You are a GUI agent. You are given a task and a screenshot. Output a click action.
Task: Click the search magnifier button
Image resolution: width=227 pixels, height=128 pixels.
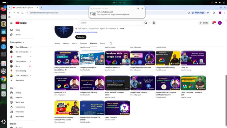(x=146, y=23)
